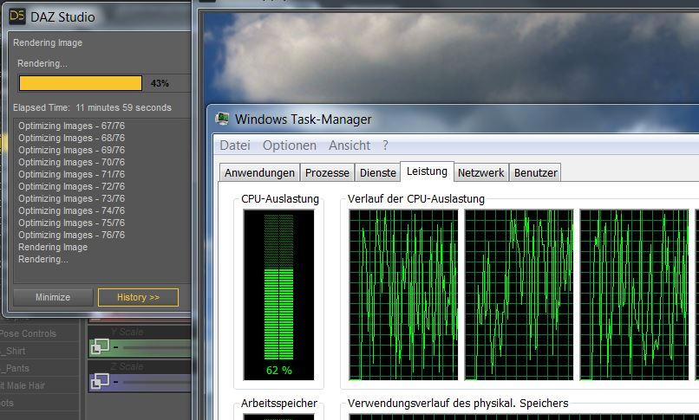
Task: Click the 43% progress label
Action: (160, 83)
